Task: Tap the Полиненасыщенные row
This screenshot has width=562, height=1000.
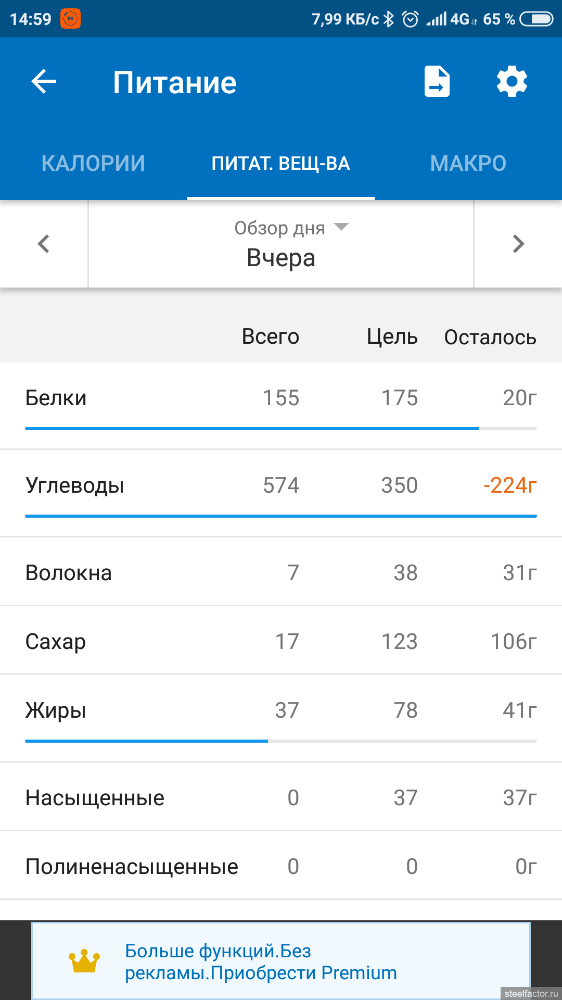Action: 281,867
